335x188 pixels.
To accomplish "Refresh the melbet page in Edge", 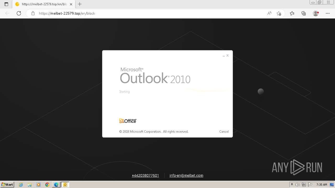I will coord(19,13).
